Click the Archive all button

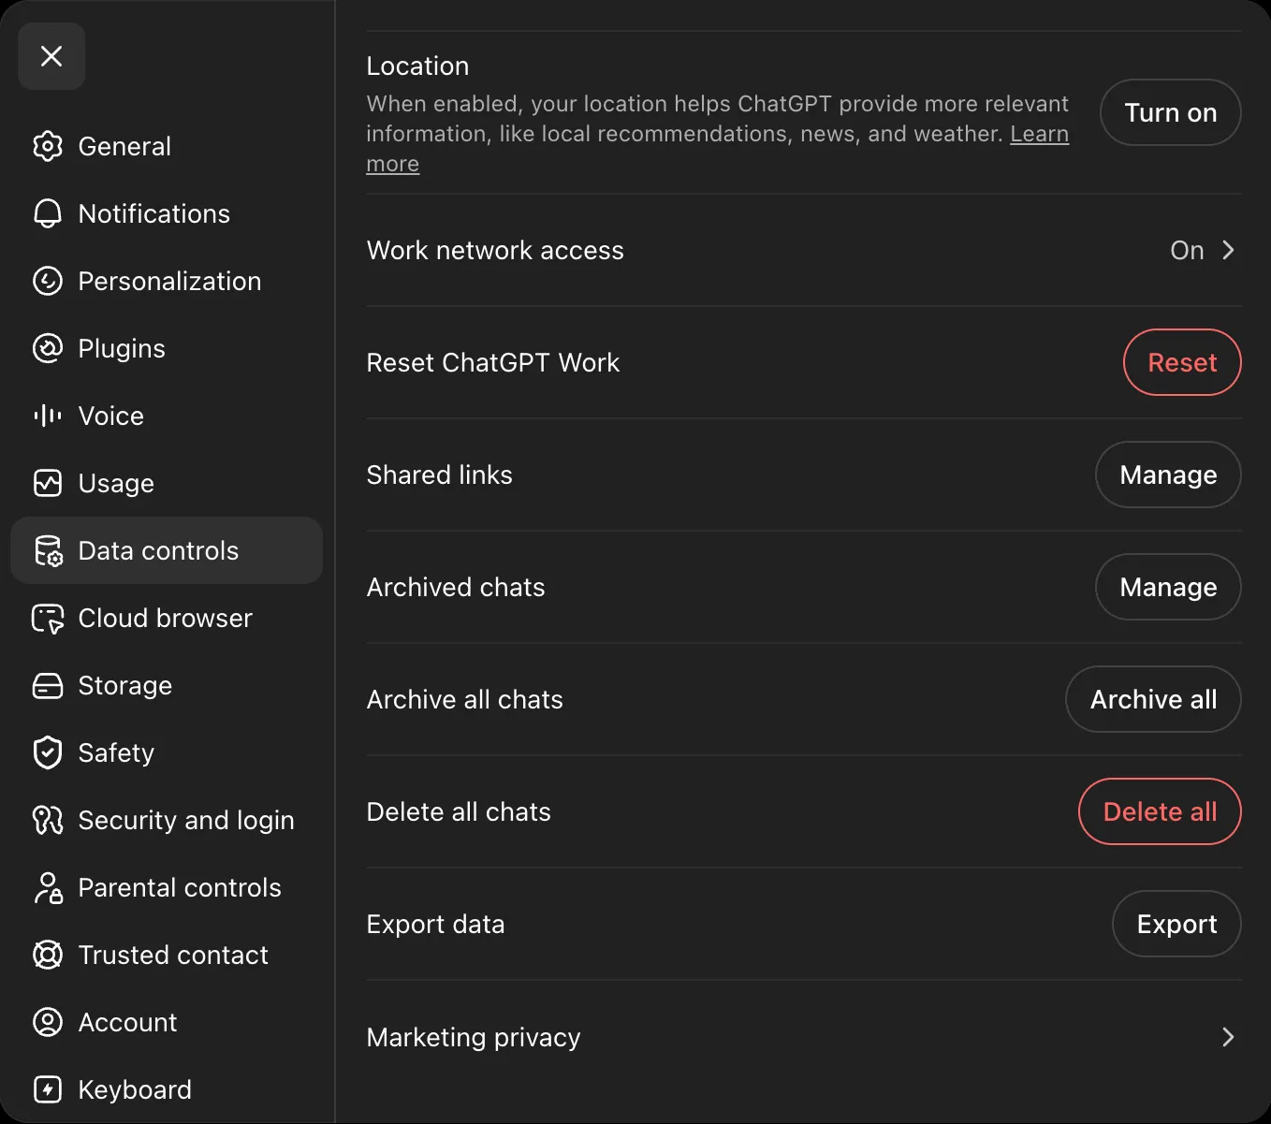click(1153, 699)
